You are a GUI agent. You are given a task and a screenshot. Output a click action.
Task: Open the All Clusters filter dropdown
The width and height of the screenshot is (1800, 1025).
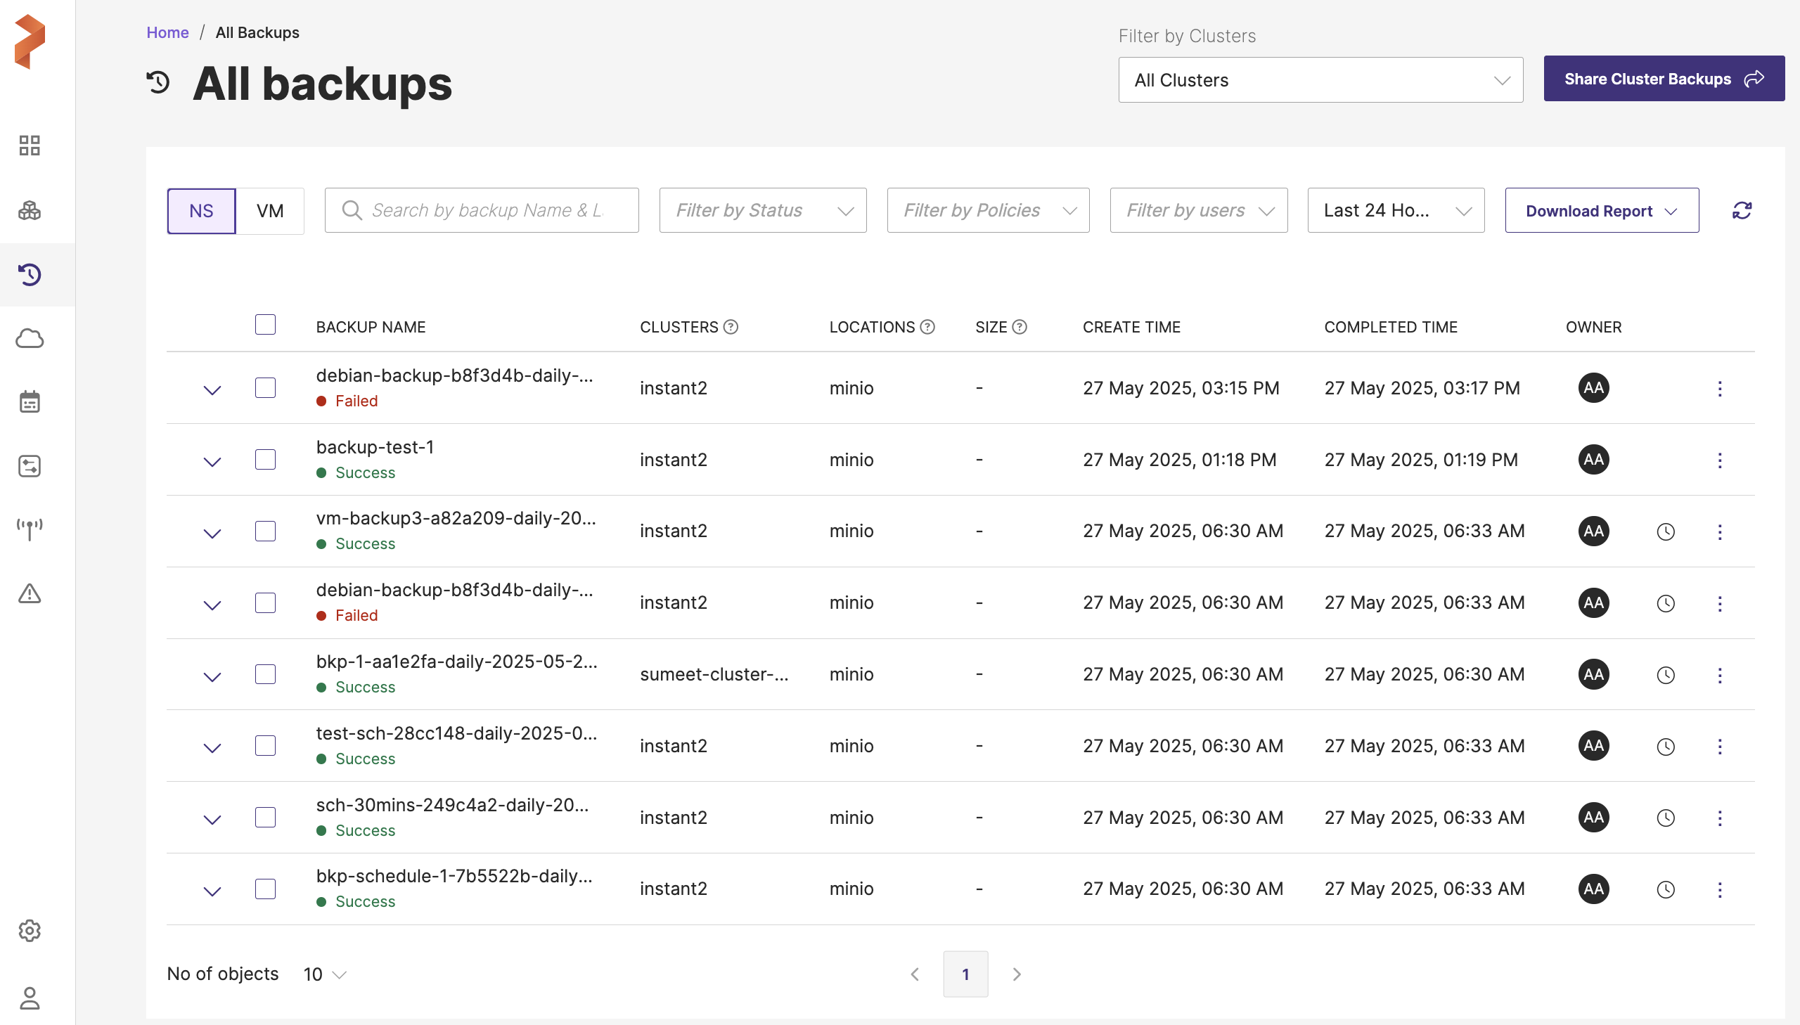coord(1320,80)
